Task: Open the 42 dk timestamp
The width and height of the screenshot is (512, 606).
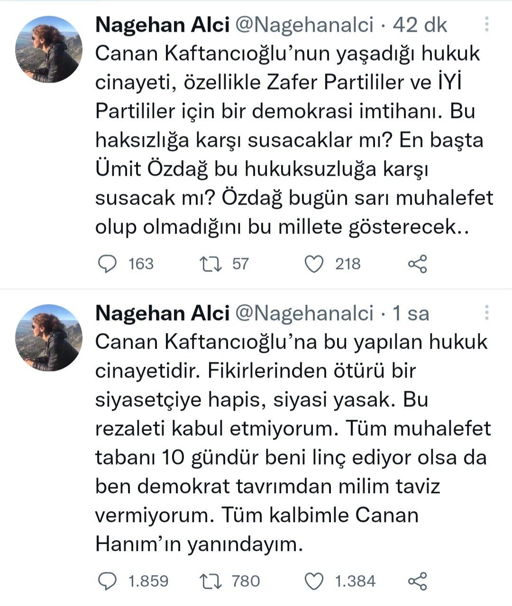Action: 420,25
